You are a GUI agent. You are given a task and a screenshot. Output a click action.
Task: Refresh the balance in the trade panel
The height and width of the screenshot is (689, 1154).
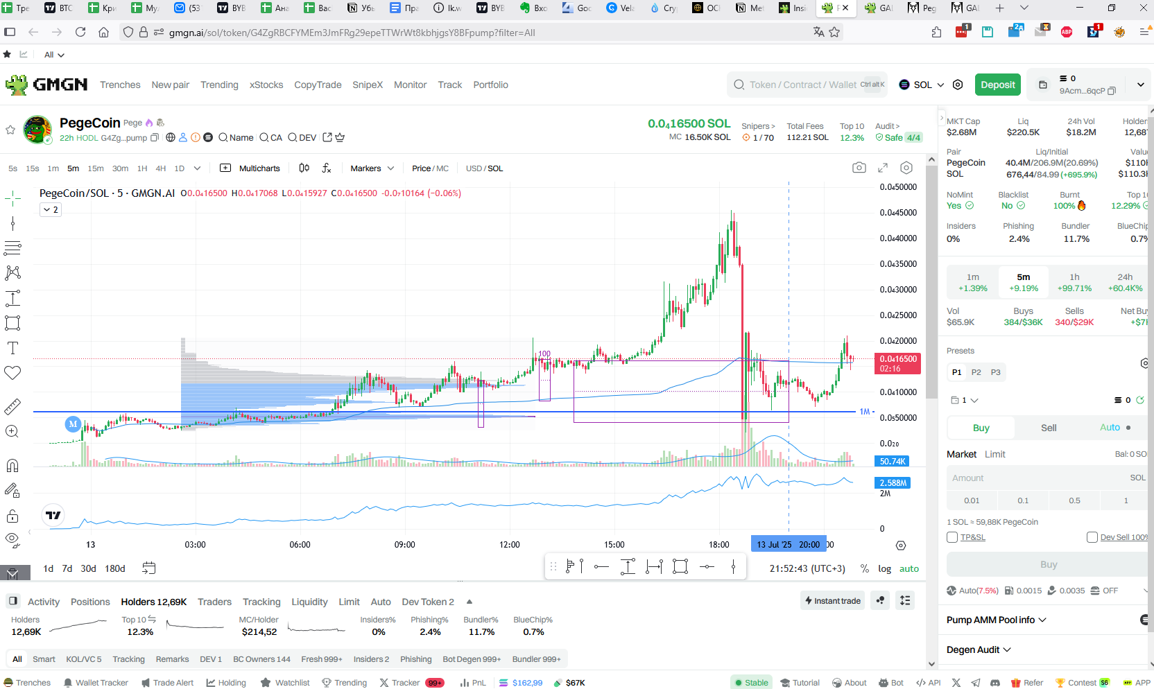click(x=1140, y=400)
